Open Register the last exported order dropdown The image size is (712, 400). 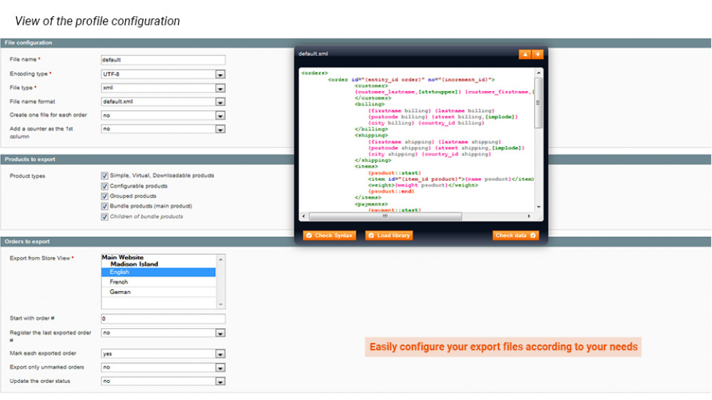coord(163,333)
